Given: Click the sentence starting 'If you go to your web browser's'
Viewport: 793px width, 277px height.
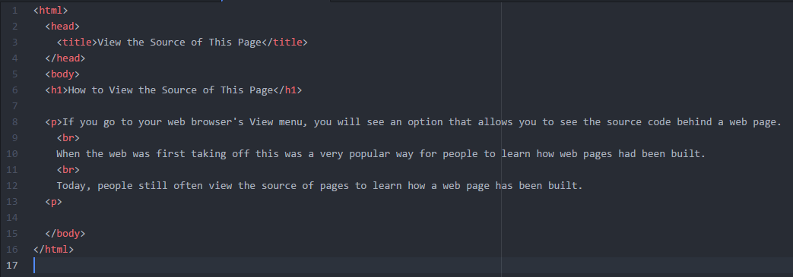Looking at the screenshot, I should (x=422, y=122).
